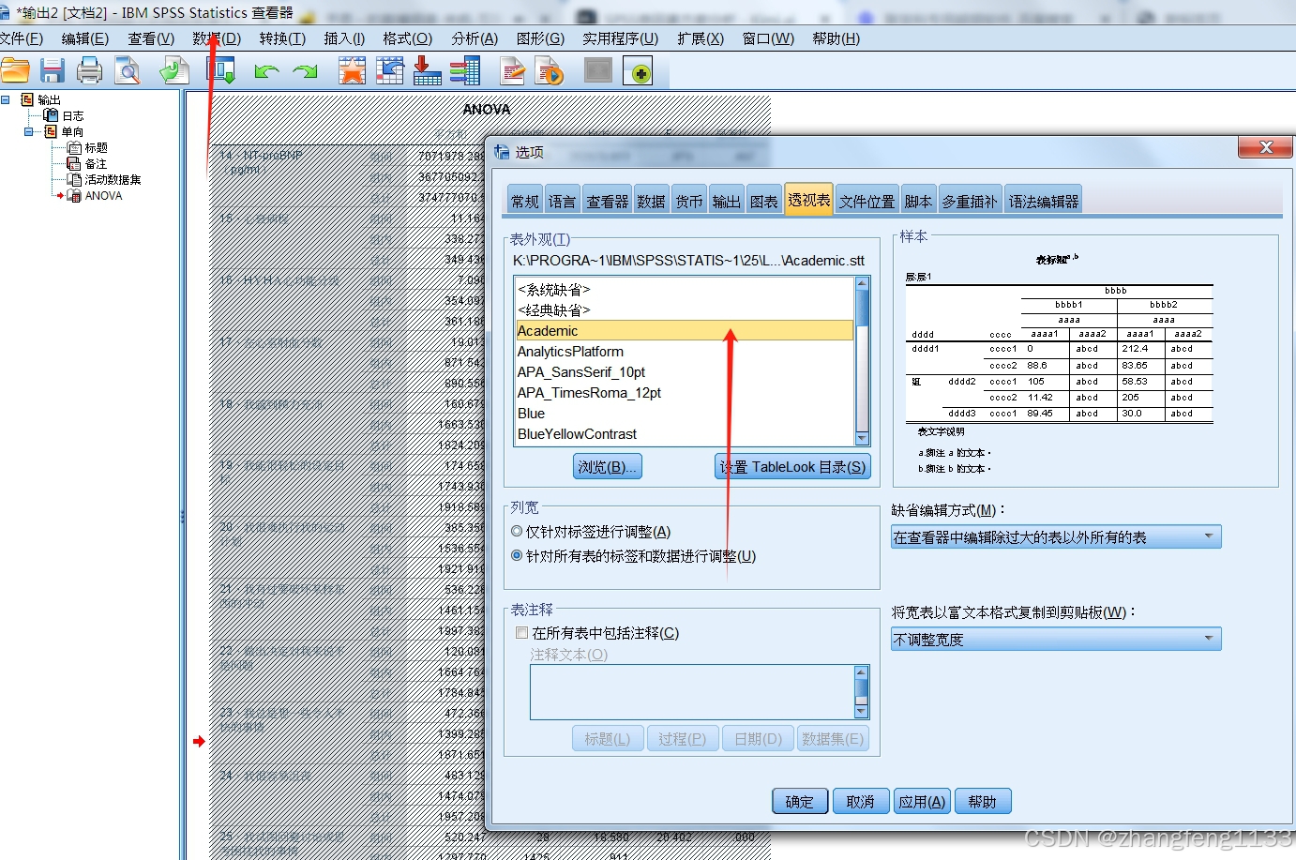Click the 帮助 button in options dialog
Viewport: 1296px width, 860px height.
(x=983, y=801)
